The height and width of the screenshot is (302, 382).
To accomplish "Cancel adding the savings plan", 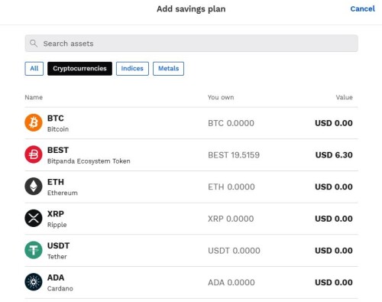I will [362, 9].
